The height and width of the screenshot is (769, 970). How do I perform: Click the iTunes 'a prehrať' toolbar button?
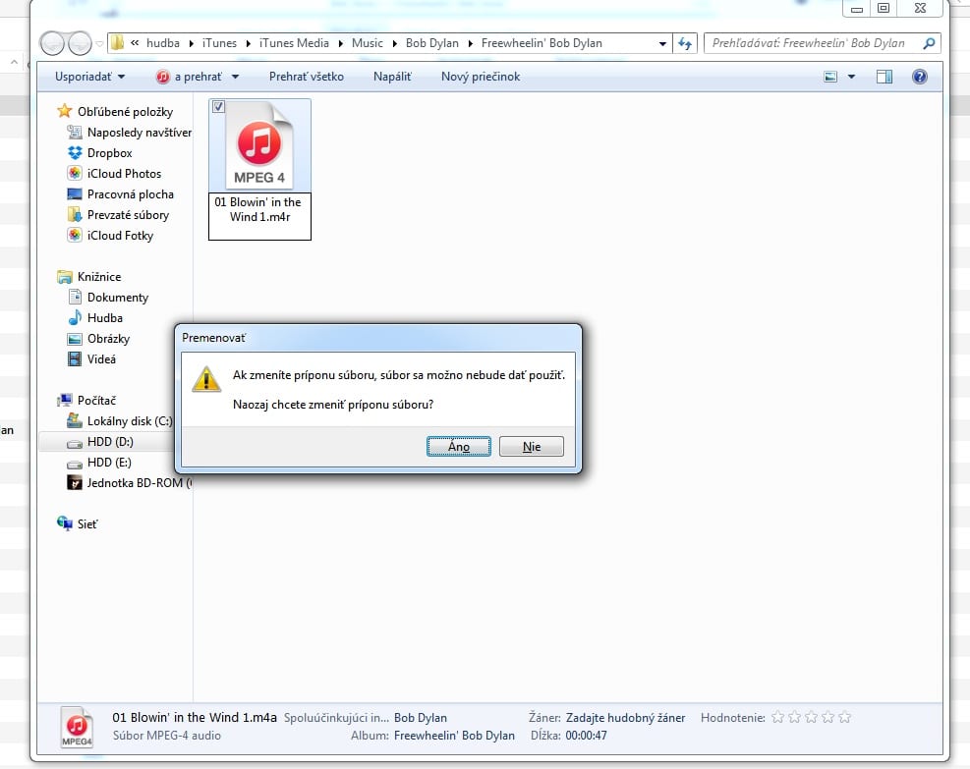click(189, 77)
